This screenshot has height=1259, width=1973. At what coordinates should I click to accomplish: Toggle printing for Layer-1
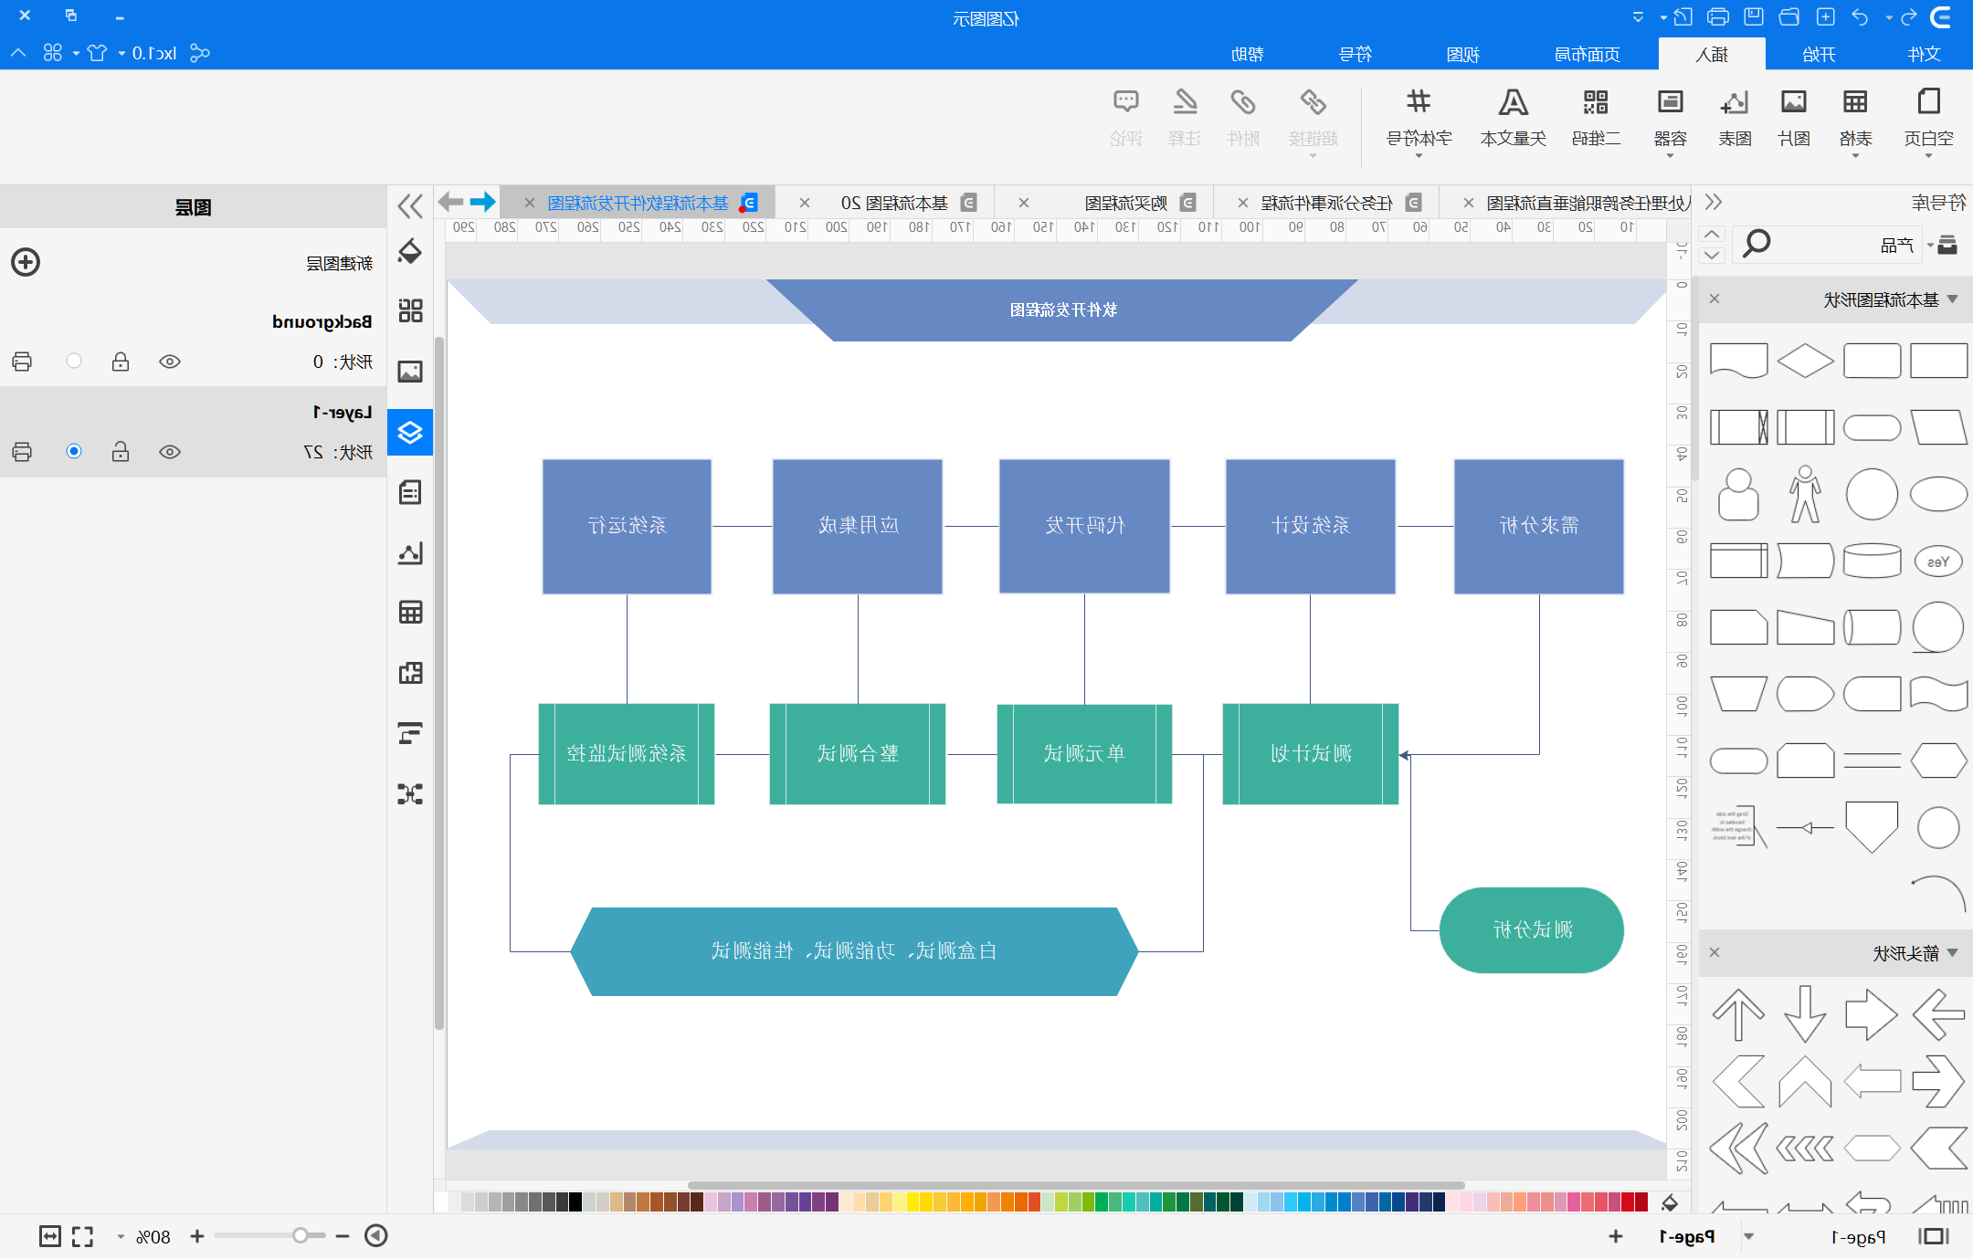[23, 452]
